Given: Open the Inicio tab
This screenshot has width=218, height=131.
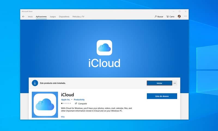Looking at the screenshot, I should [x=30, y=17].
